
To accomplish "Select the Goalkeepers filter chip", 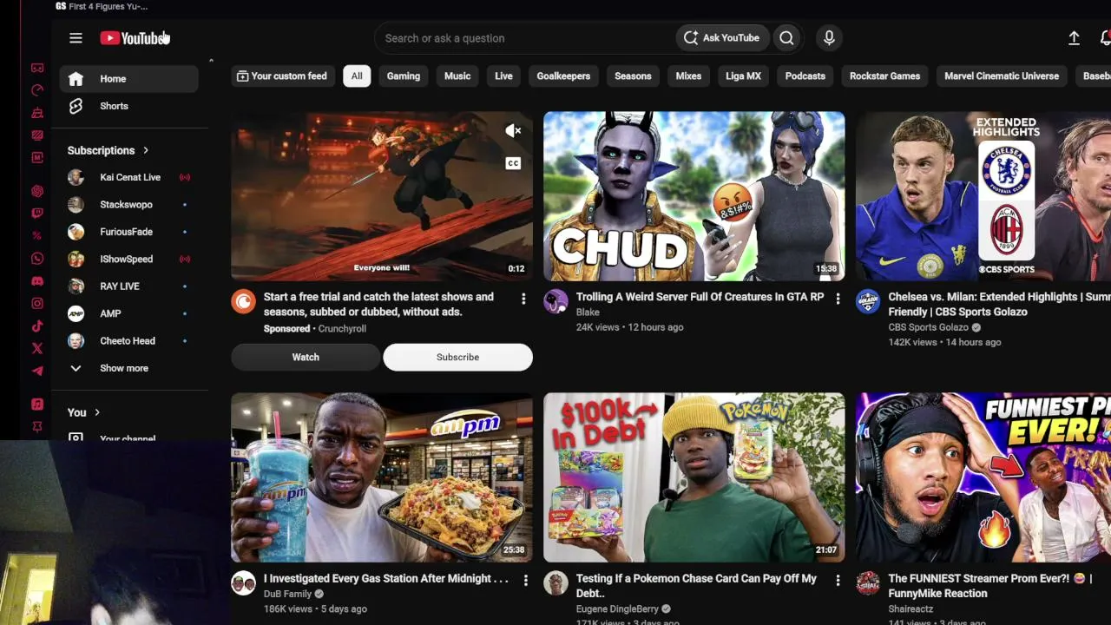I will (x=563, y=76).
